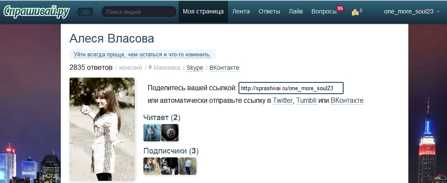Edit the status Уйти всегда проще text

[x=142, y=54]
